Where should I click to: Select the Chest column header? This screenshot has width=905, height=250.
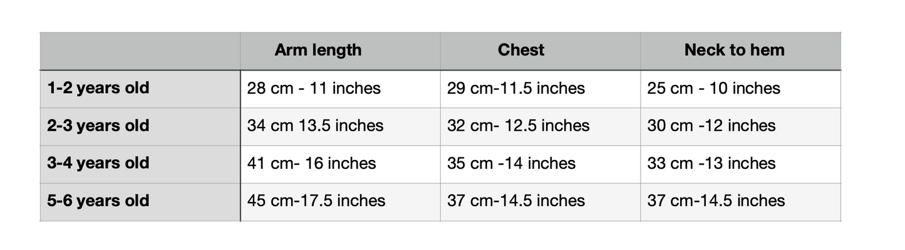(521, 51)
